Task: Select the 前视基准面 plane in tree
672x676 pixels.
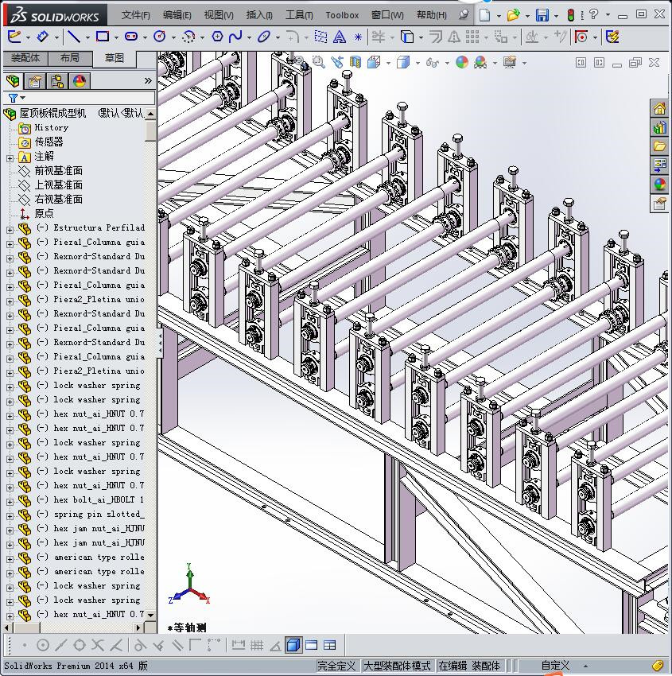Action: [58, 171]
